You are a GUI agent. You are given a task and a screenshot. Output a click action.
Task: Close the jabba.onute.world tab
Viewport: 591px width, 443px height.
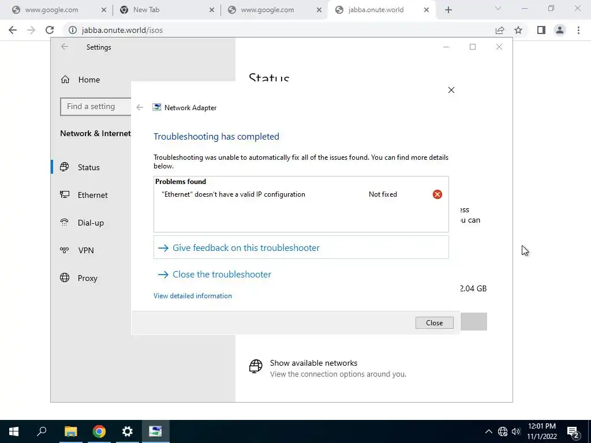click(x=427, y=10)
